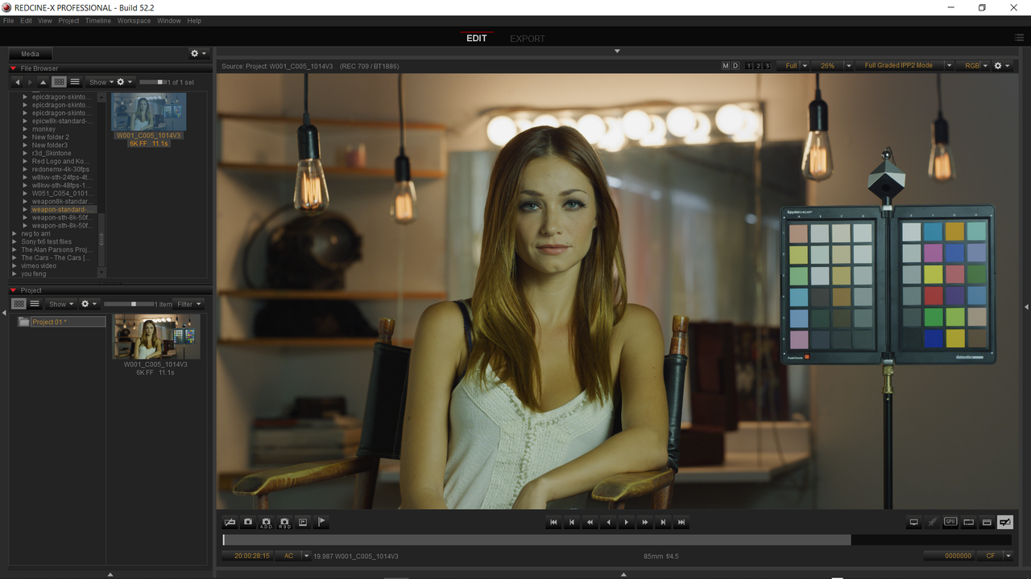This screenshot has height=579, width=1031.
Task: Open the RGB channel dropdown
Action: coord(975,66)
